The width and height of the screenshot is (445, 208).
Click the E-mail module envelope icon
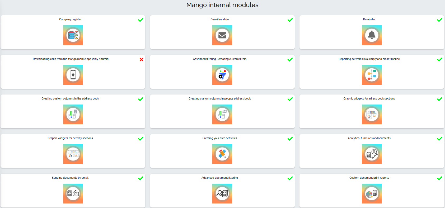(222, 35)
